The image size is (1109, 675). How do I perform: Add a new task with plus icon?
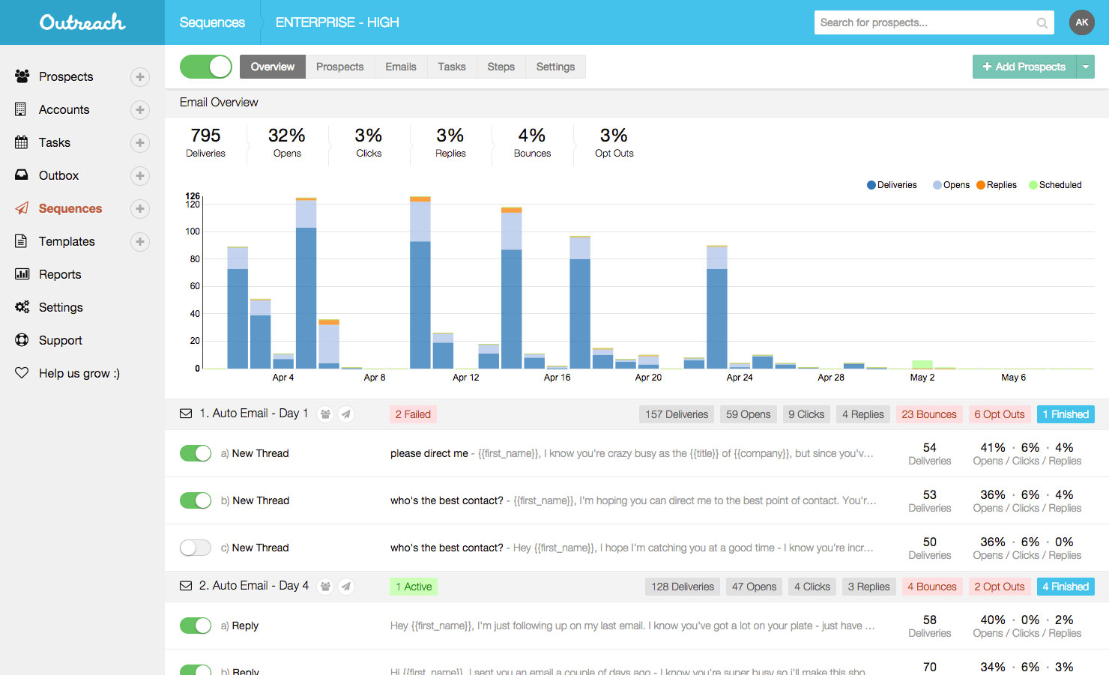(140, 143)
